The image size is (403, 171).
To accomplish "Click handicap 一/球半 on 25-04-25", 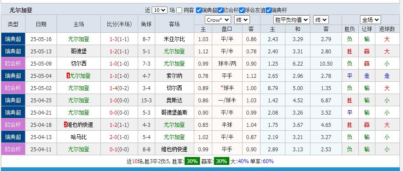I will click(x=227, y=101).
